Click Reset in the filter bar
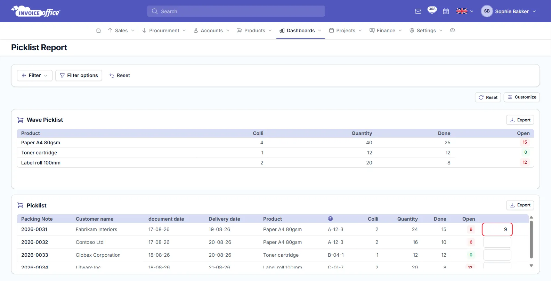Viewport: 551px width, 281px height. tap(120, 75)
